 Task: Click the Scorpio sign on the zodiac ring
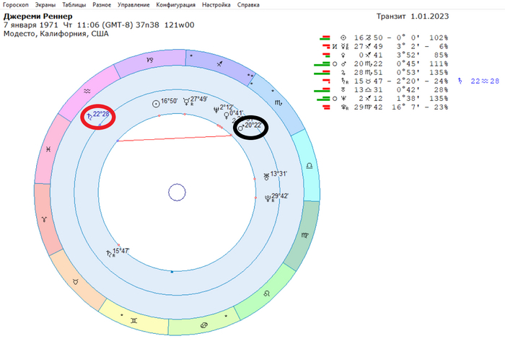[x=278, y=103]
